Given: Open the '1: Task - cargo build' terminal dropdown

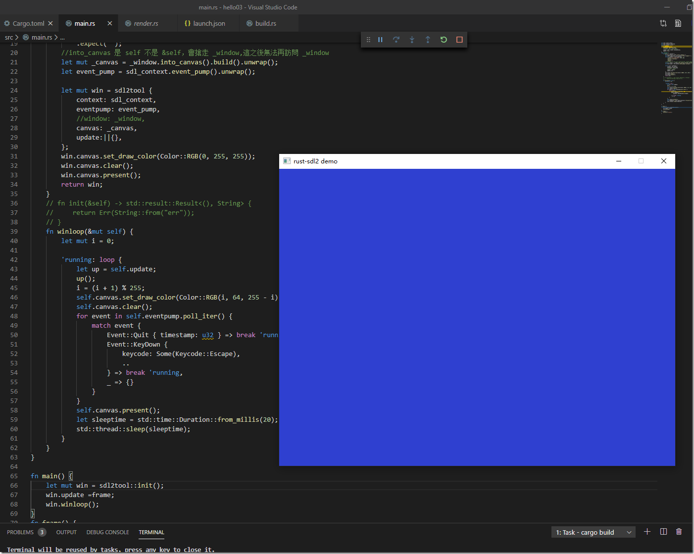Looking at the screenshot, I should point(594,532).
